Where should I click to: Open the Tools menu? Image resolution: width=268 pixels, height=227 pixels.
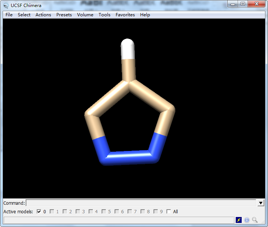click(x=105, y=15)
